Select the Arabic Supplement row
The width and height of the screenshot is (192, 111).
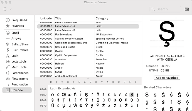tap(88, 76)
